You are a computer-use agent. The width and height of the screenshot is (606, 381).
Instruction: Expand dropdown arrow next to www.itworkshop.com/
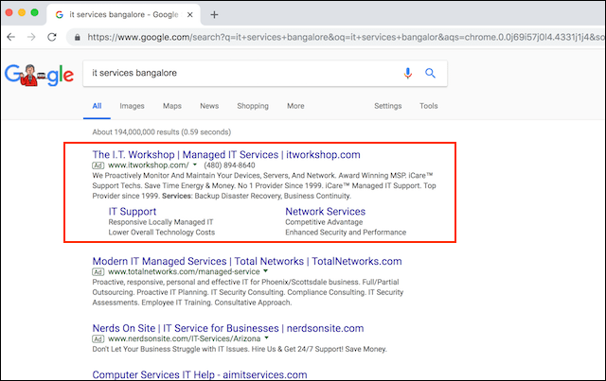[x=195, y=165]
